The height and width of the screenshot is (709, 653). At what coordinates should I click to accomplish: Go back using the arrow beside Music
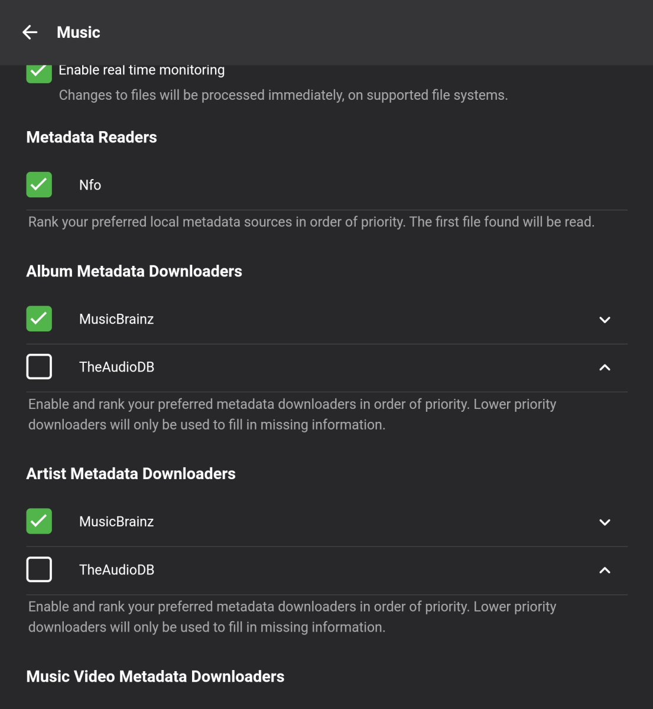30,32
